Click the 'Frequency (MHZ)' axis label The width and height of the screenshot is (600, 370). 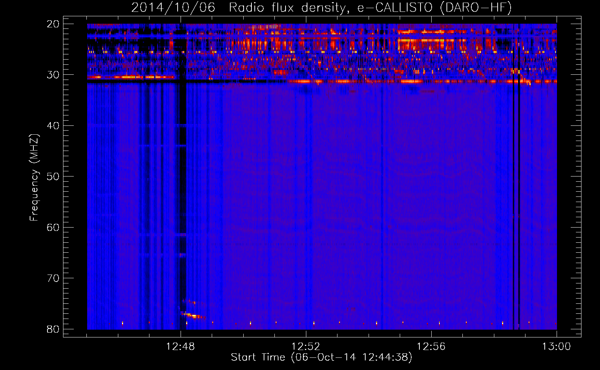(x=34, y=178)
